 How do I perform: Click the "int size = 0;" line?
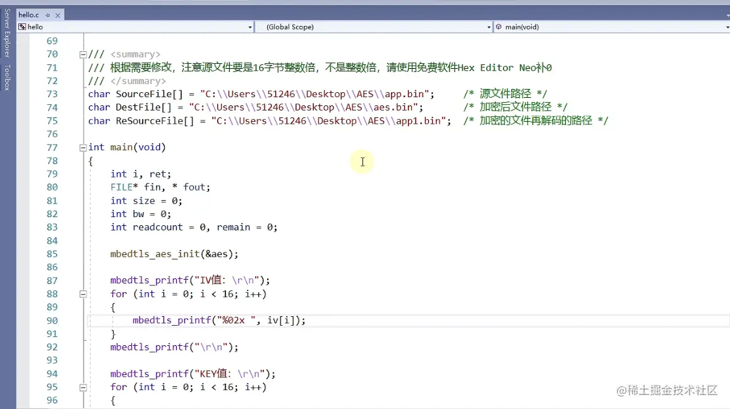coord(146,201)
